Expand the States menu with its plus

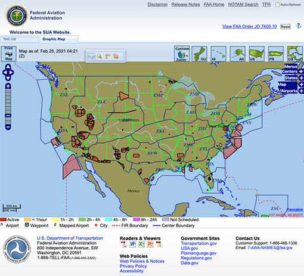click(301, 78)
